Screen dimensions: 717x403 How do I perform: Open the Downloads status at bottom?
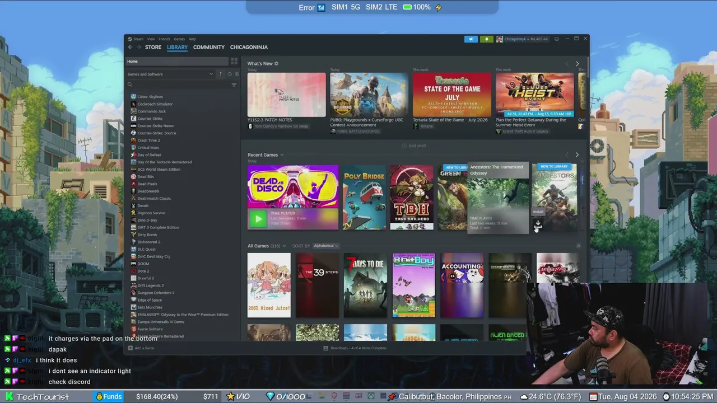pyautogui.click(x=355, y=348)
